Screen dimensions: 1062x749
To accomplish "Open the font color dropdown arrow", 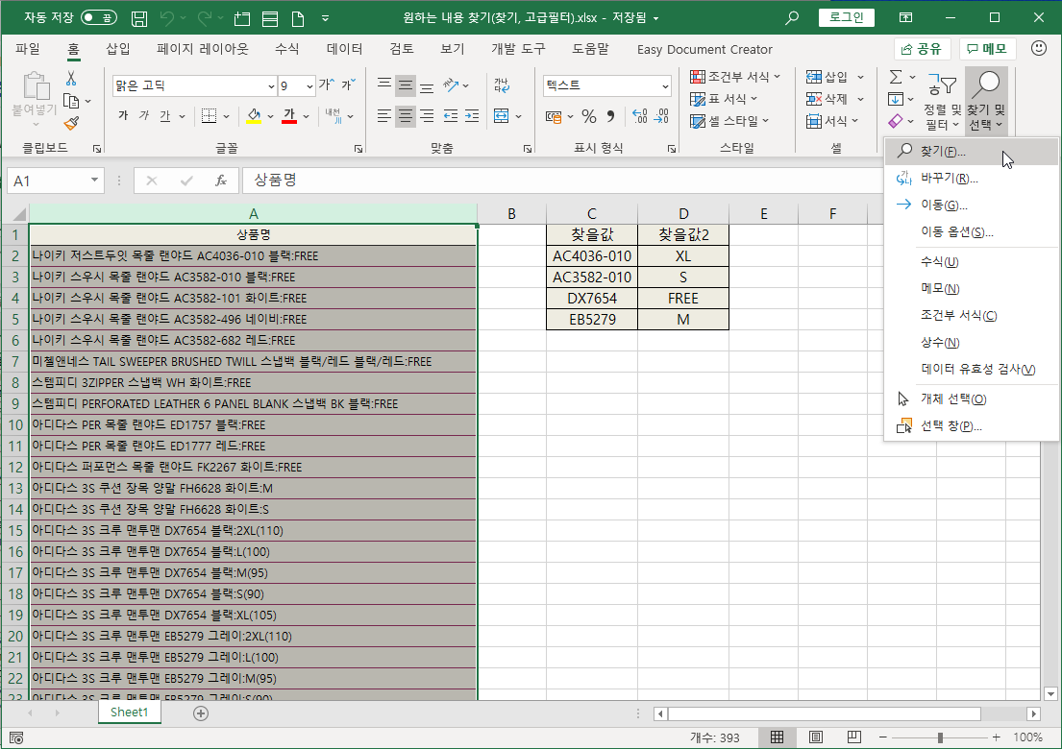I will click(307, 116).
